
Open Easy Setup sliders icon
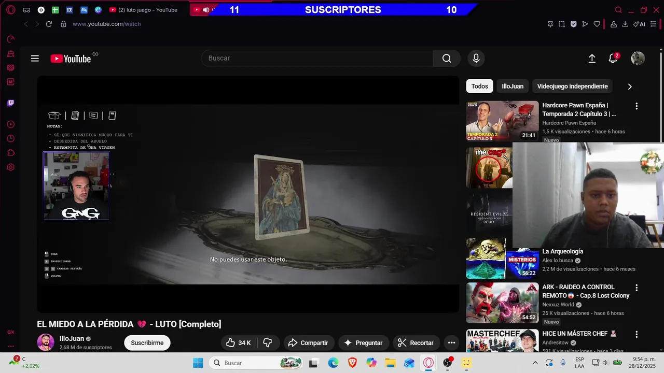(x=653, y=24)
